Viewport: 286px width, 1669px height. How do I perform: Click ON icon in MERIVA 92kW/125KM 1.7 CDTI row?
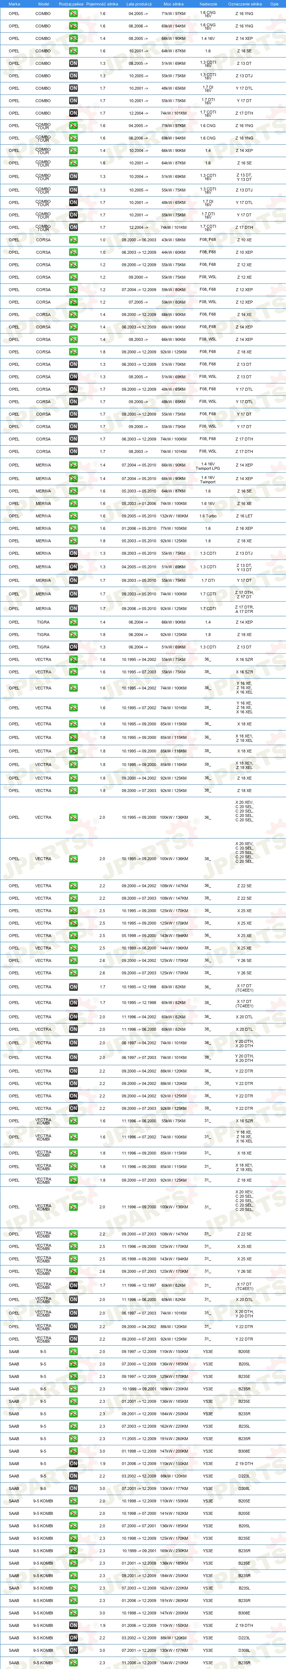[x=73, y=608]
